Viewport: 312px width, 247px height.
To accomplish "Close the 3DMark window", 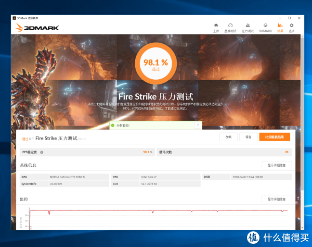I will click(299, 18).
